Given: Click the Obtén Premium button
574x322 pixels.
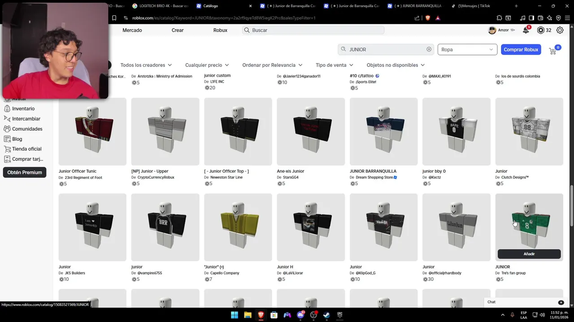Looking at the screenshot, I should click(25, 172).
